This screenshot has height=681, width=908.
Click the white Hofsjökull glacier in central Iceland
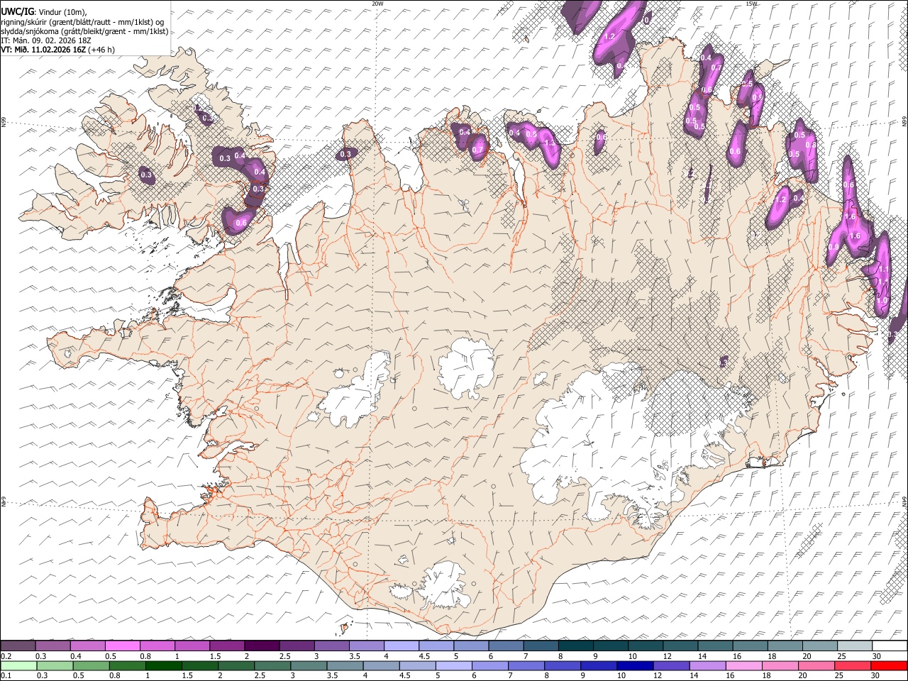click(466, 369)
